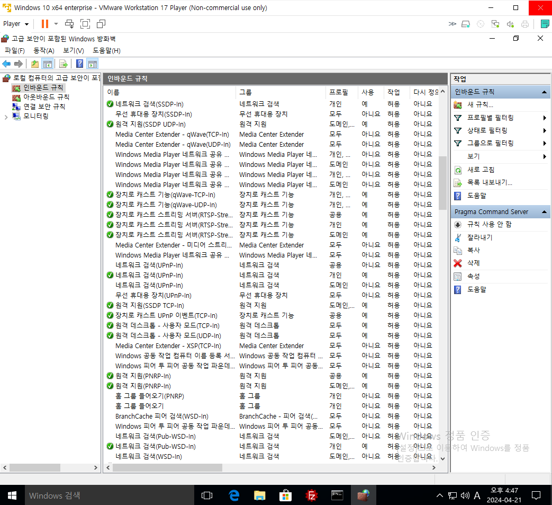Open the Windows Start menu
Viewport: 552px width, 505px height.
12,495
